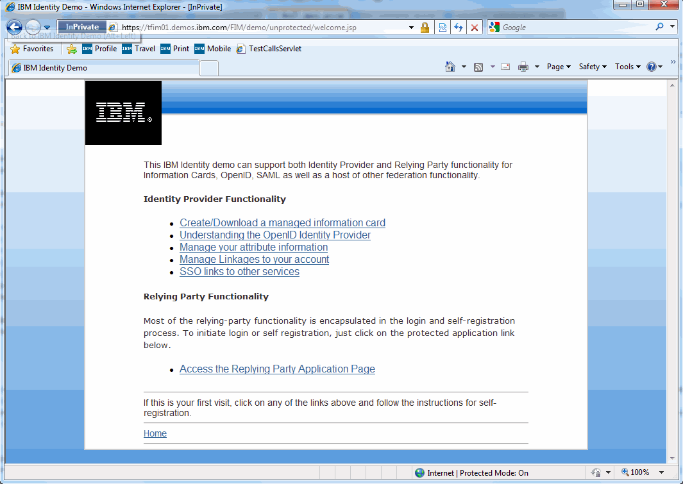
Task: Expand the address bar autocomplete dropdown
Action: [411, 28]
